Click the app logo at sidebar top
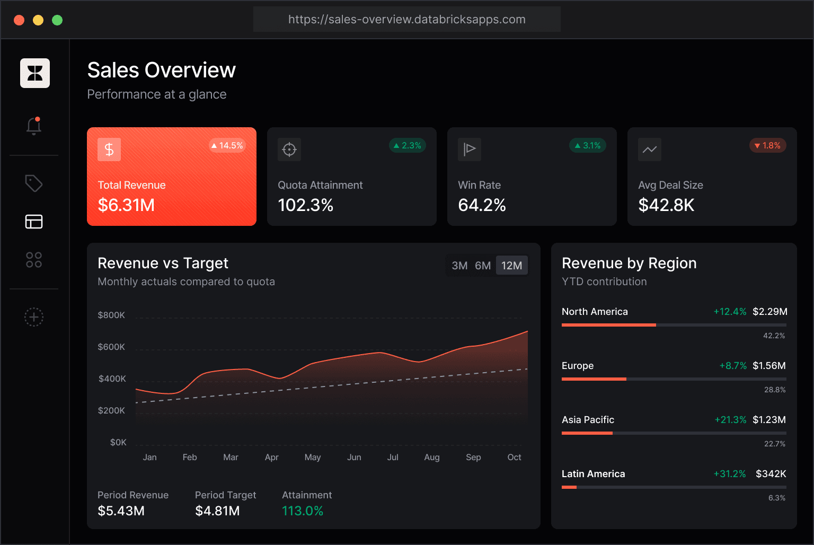This screenshot has height=545, width=814. 35,73
